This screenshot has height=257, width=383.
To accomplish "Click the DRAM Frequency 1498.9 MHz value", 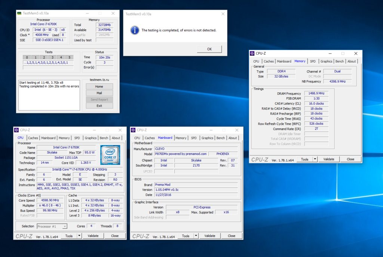I will click(316, 93).
